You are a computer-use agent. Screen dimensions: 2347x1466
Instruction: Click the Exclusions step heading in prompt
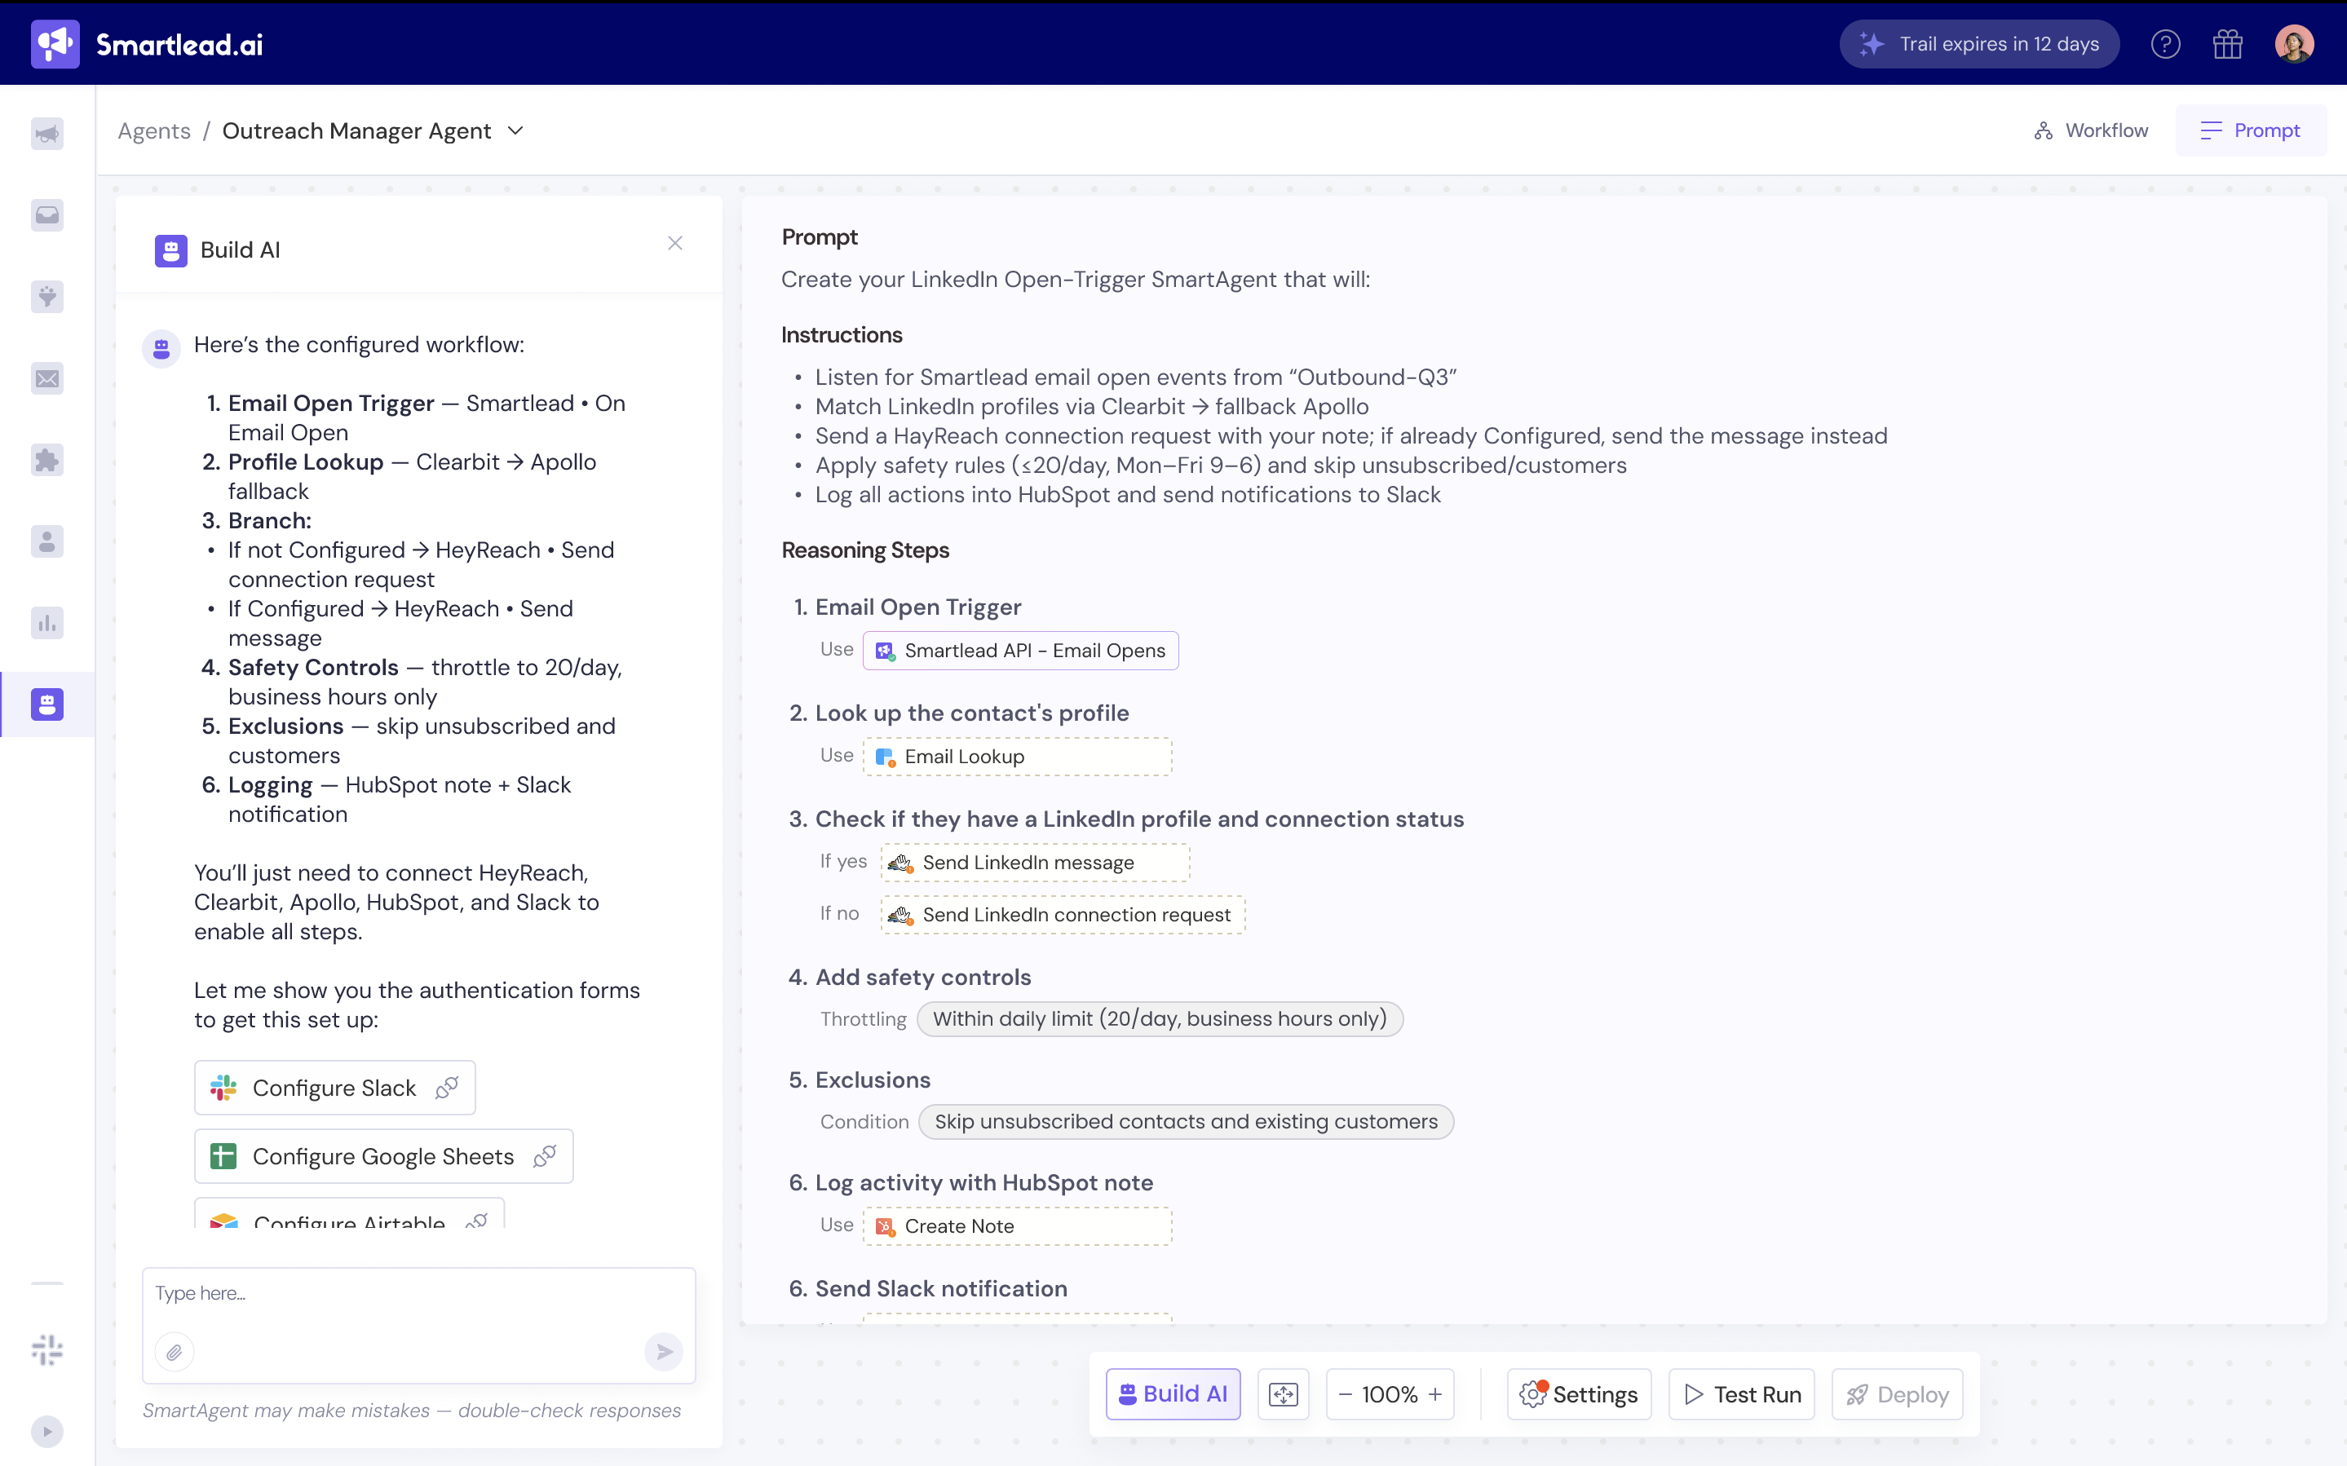[x=873, y=1080]
